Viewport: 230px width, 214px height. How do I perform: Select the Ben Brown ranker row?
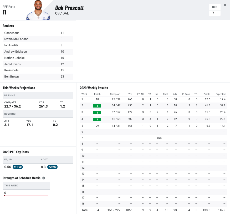click(38, 77)
